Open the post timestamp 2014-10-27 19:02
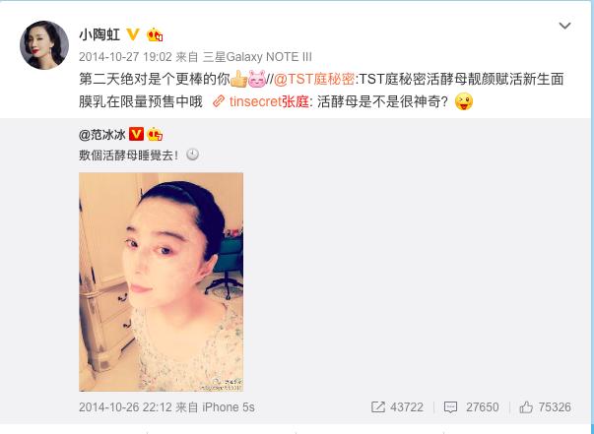Screen dimensions: 594x434 (125, 57)
